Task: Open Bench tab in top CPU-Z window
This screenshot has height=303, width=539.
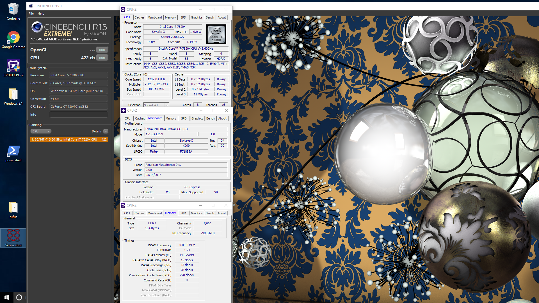Action: point(210,17)
